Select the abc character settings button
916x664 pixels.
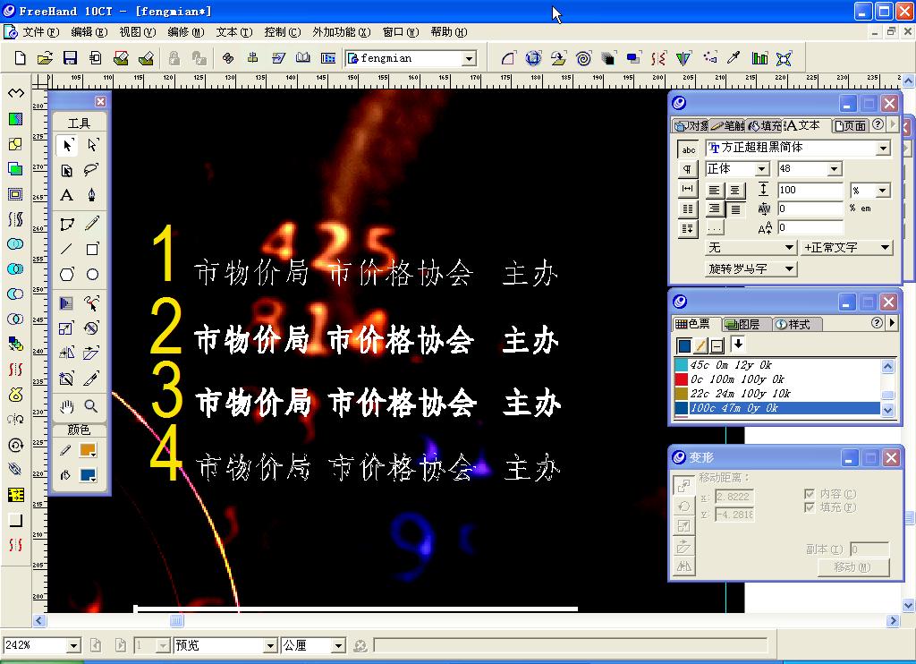pos(688,149)
